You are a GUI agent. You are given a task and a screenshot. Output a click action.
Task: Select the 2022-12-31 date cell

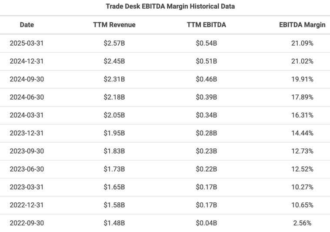pyautogui.click(x=27, y=205)
